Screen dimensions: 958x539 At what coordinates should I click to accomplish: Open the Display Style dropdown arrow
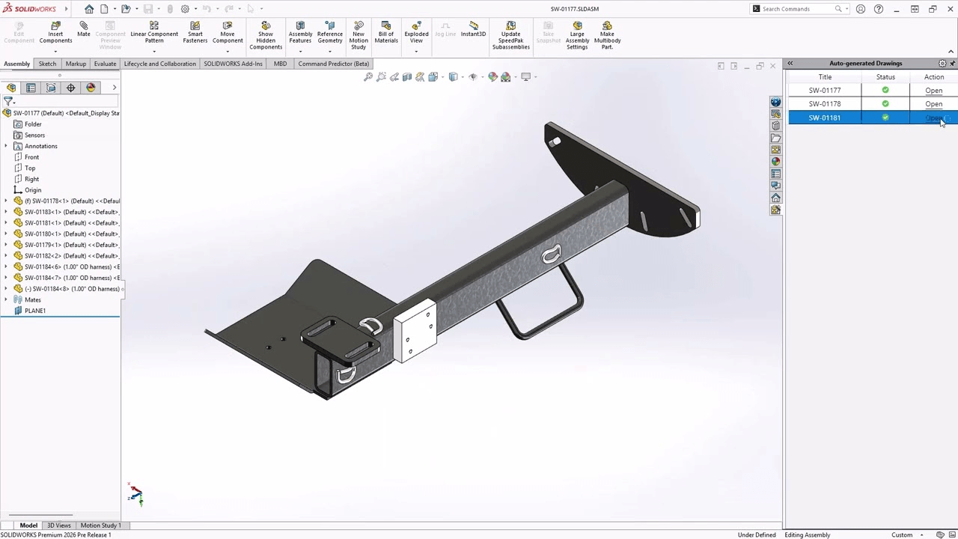[x=463, y=76]
